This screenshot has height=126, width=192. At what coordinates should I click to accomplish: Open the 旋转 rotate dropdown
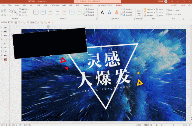pos(160,16)
